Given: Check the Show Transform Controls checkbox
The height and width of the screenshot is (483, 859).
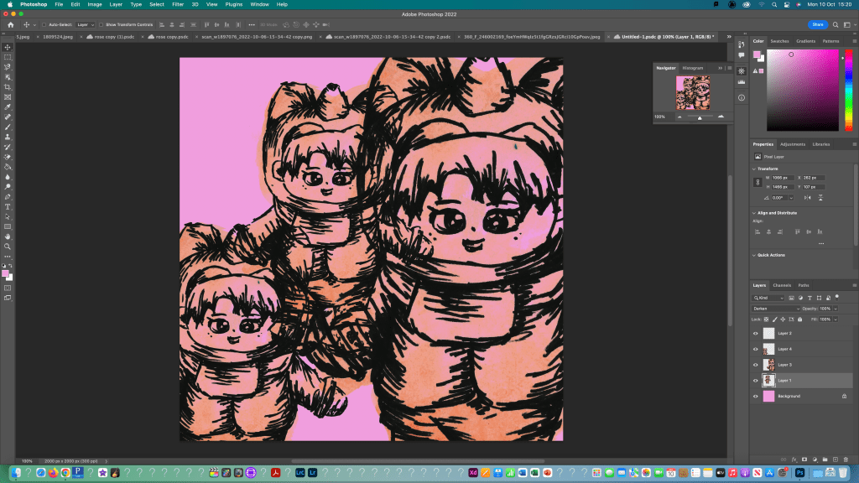Looking at the screenshot, I should pyautogui.click(x=102, y=24).
